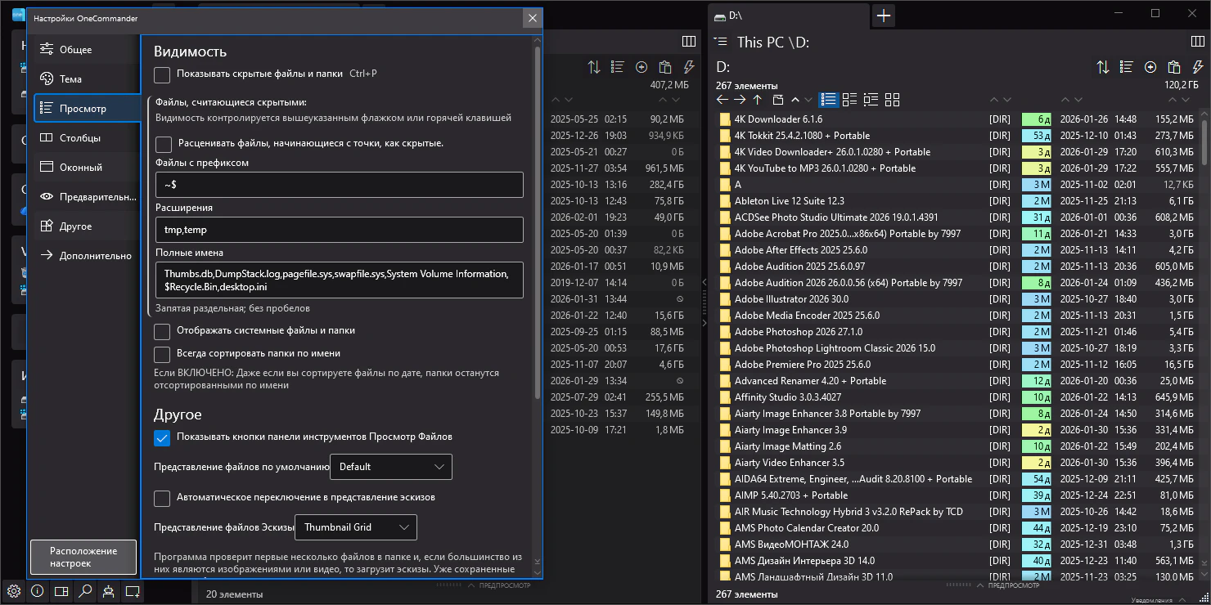Switch to the thumbnail grid view icon
Viewport: 1211px width, 605px height.
pyautogui.click(x=892, y=100)
